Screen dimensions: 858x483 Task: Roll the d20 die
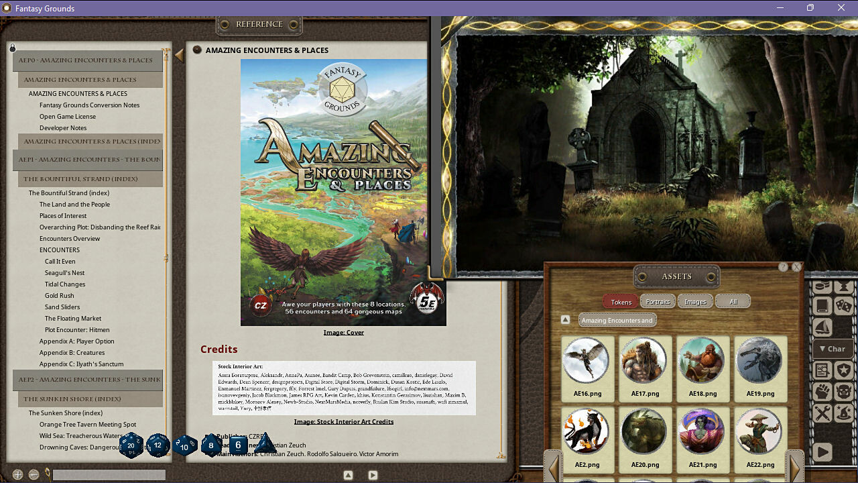(131, 445)
